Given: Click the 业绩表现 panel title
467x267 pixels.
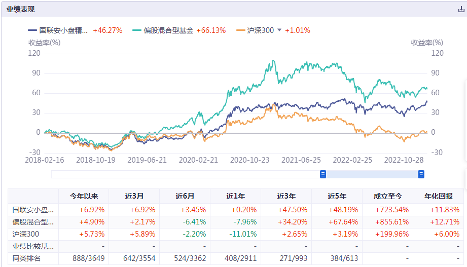Looking at the screenshot, I should [x=21, y=9].
